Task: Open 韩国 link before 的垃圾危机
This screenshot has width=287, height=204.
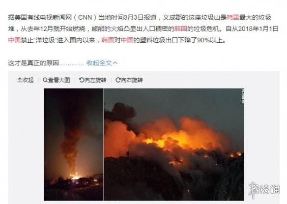Action: pyautogui.click(x=181, y=29)
